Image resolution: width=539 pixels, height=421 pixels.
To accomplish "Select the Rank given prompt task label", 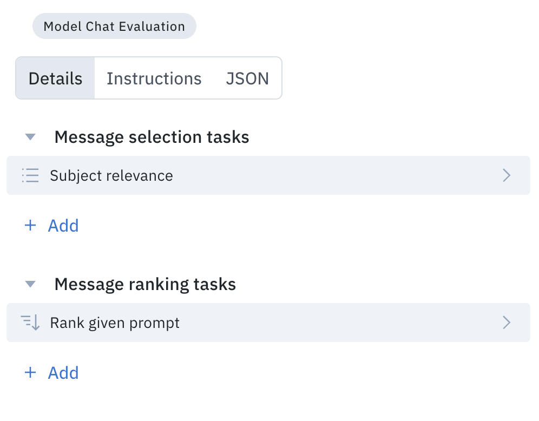I will point(115,323).
